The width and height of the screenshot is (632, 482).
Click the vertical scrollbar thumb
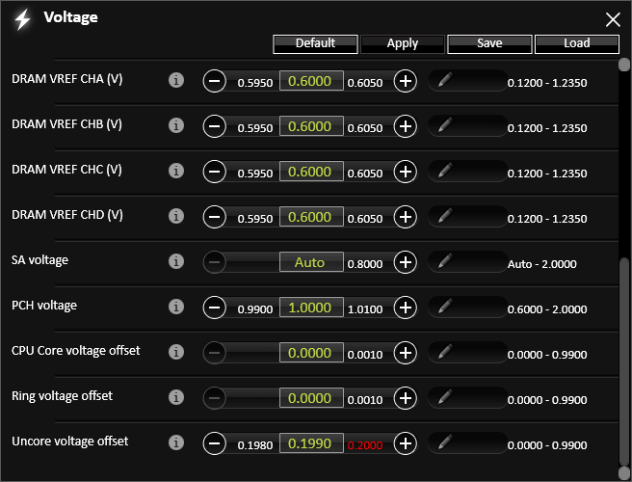[623, 357]
